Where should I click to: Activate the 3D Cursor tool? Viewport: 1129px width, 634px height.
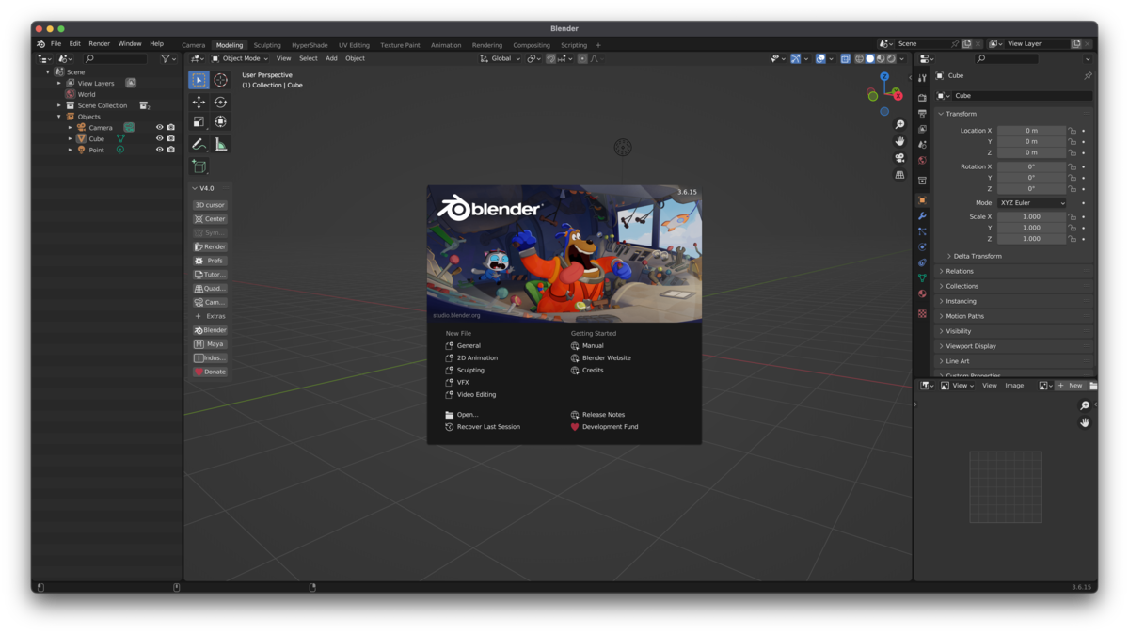[220, 81]
